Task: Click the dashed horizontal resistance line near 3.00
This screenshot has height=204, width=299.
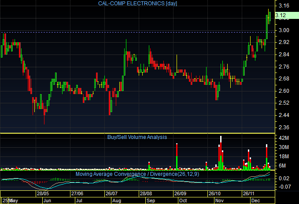Action: click(x=137, y=32)
